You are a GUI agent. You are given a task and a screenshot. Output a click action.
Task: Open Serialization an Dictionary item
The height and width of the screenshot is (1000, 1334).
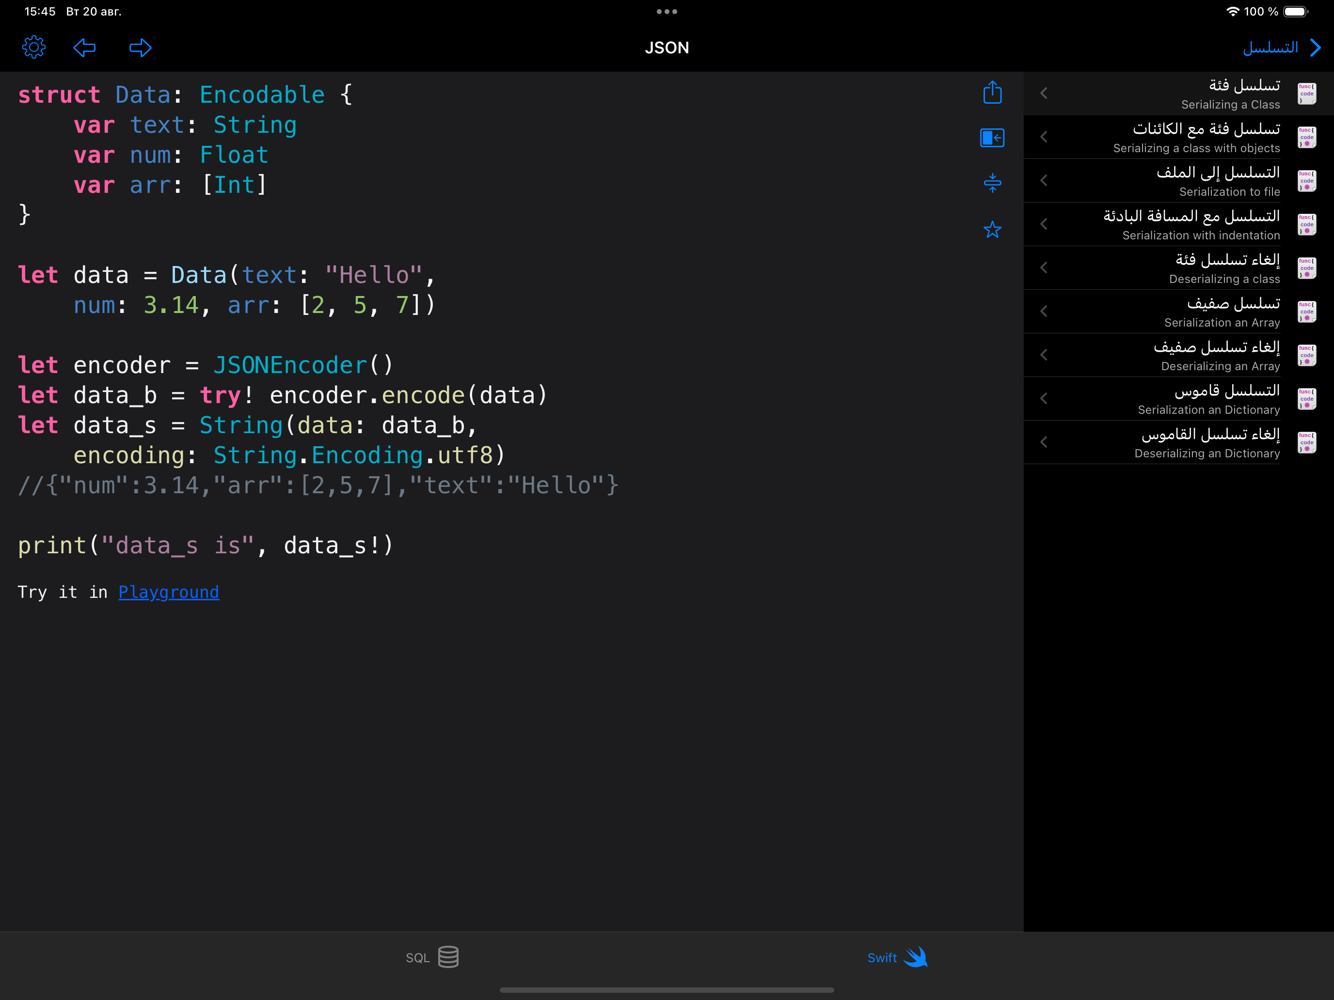[x=1178, y=399]
